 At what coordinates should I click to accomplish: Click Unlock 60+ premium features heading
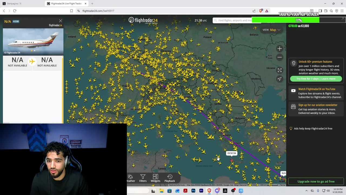tap(315, 62)
